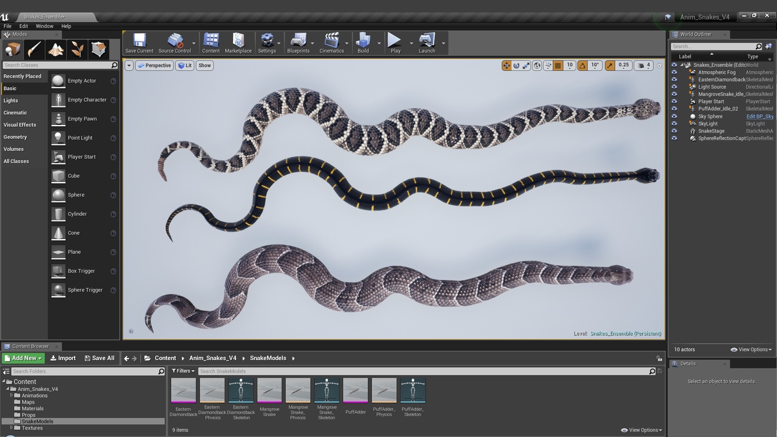Screen dimensions: 777x437
Task: Click the Save Current toolbar icon
Action: coord(139,43)
